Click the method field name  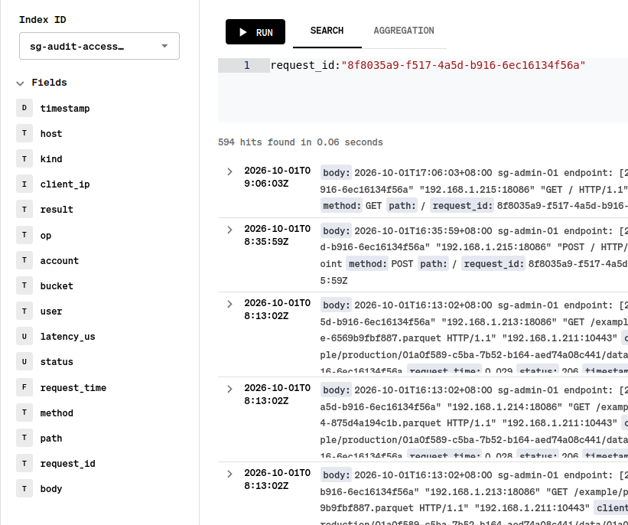(x=57, y=412)
